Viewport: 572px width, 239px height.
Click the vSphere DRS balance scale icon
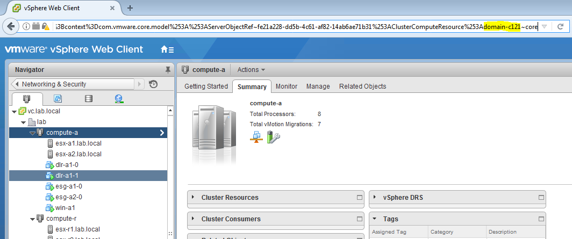point(256,137)
